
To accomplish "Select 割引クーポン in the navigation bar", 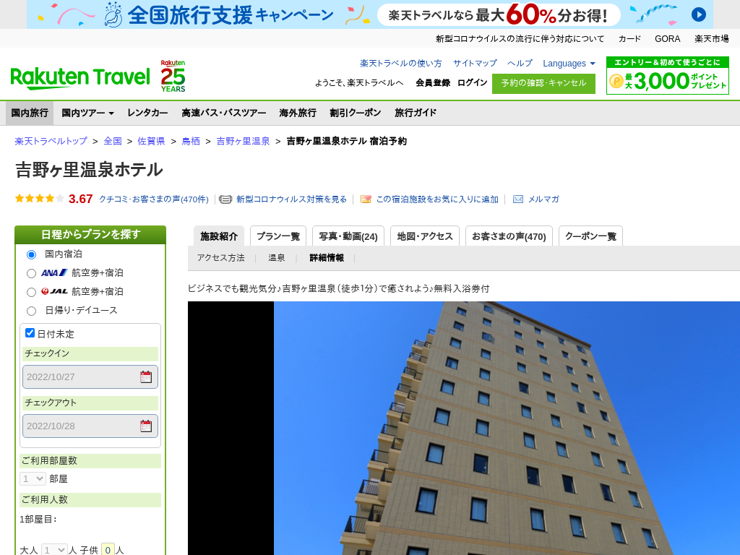I will 356,113.
